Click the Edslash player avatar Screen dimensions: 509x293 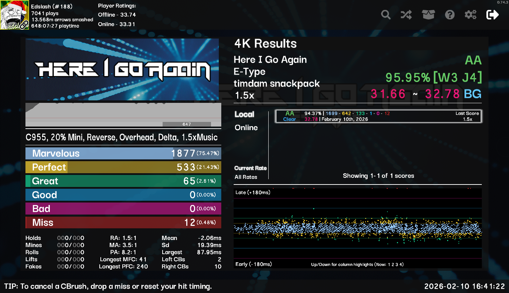point(14,15)
